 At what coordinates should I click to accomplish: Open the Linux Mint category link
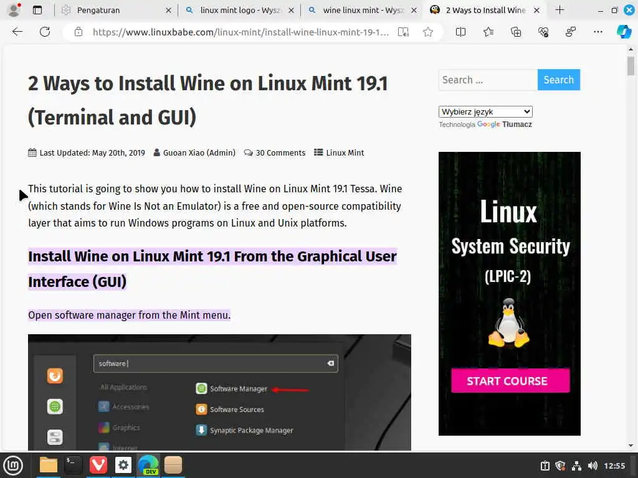tap(345, 153)
